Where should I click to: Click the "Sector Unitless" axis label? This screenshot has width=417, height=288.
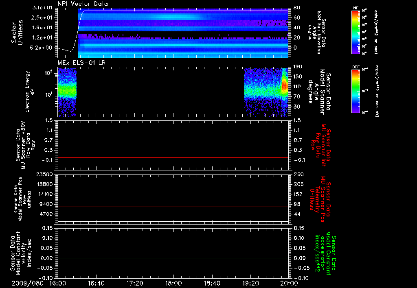click(x=17, y=33)
